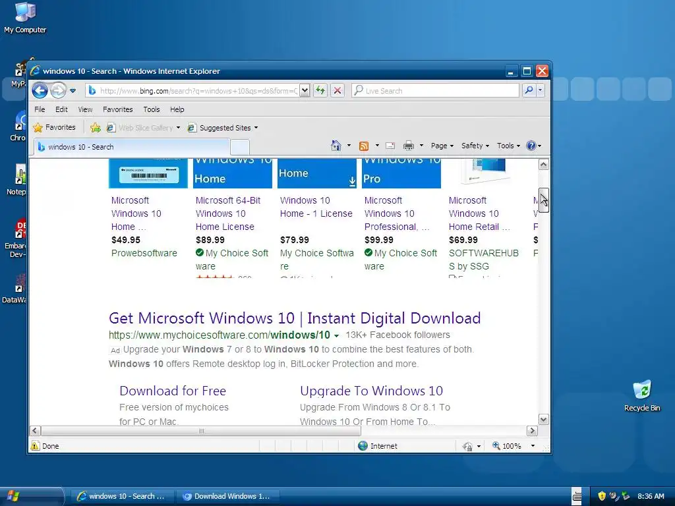Open the 'Download for Free' link
The width and height of the screenshot is (675, 506).
tap(173, 391)
